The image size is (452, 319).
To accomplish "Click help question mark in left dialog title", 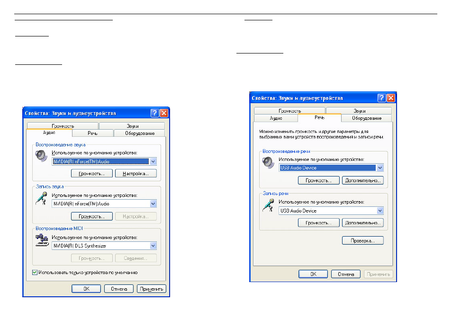I will pyautogui.click(x=155, y=113).
